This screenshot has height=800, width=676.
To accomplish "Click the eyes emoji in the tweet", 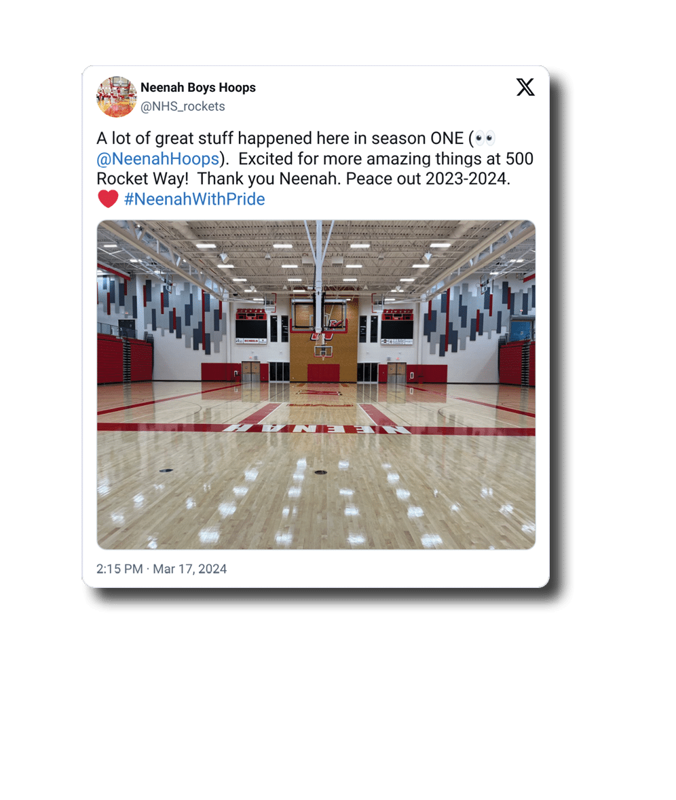I will 485,138.
